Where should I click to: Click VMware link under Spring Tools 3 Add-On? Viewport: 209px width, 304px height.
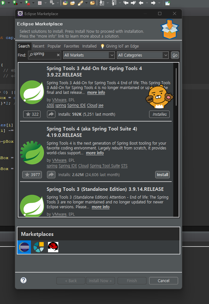[59, 100]
